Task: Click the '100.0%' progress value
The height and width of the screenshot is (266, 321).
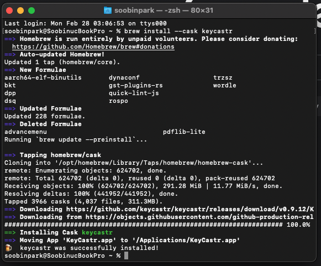Action: (x=298, y=225)
